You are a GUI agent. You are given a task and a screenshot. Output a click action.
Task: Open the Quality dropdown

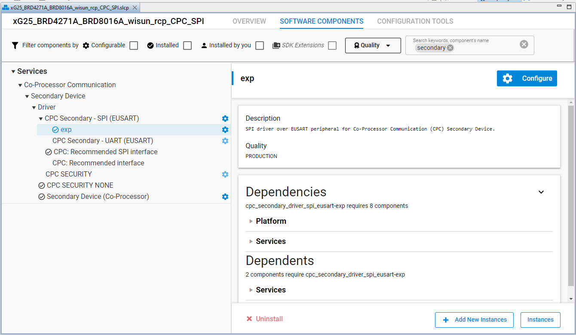[x=373, y=46]
